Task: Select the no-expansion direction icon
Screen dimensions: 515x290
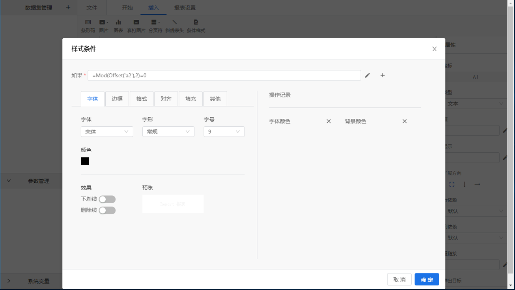Action: point(452,184)
